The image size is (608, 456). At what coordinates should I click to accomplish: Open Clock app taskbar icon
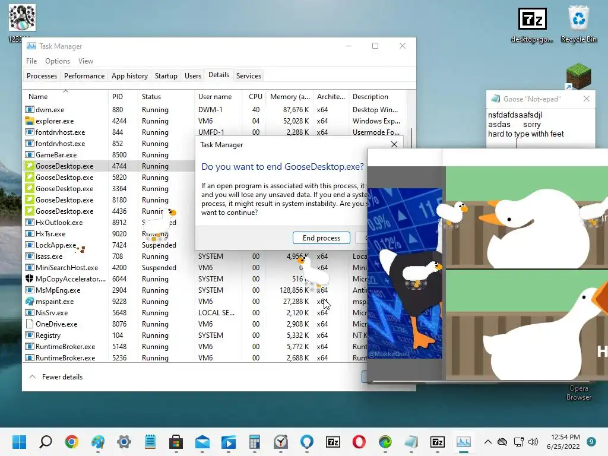pos(281,442)
